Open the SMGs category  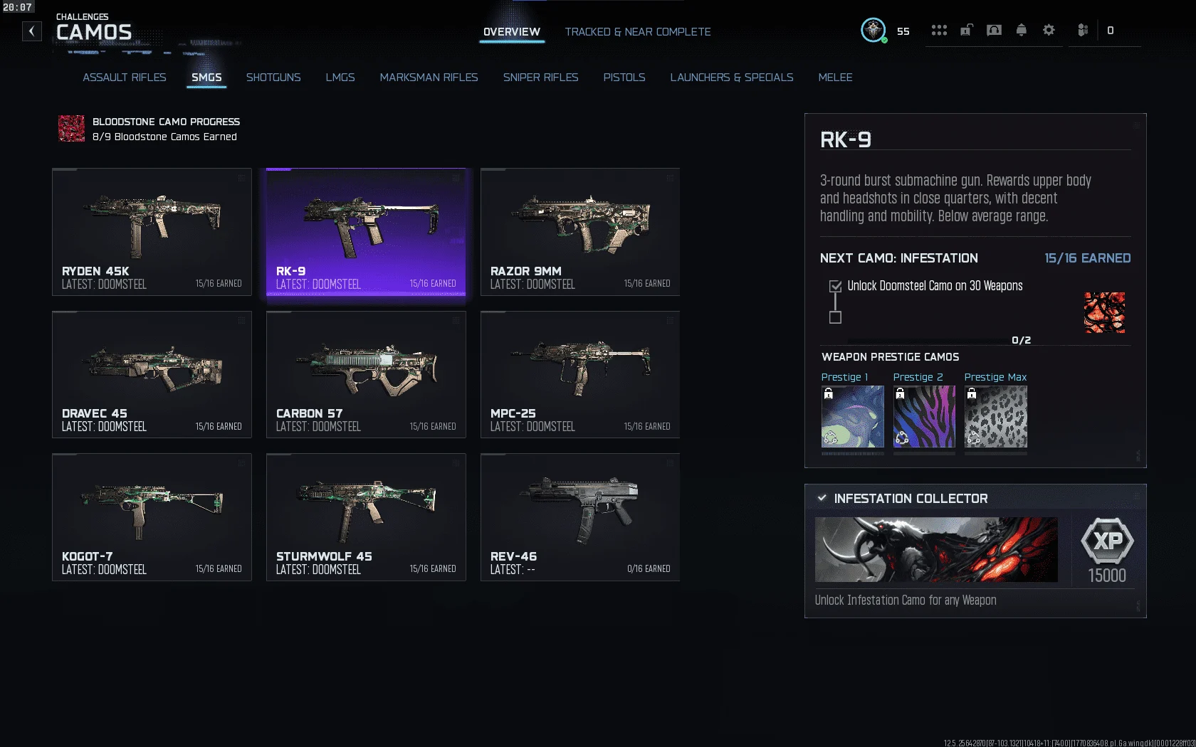tap(206, 78)
